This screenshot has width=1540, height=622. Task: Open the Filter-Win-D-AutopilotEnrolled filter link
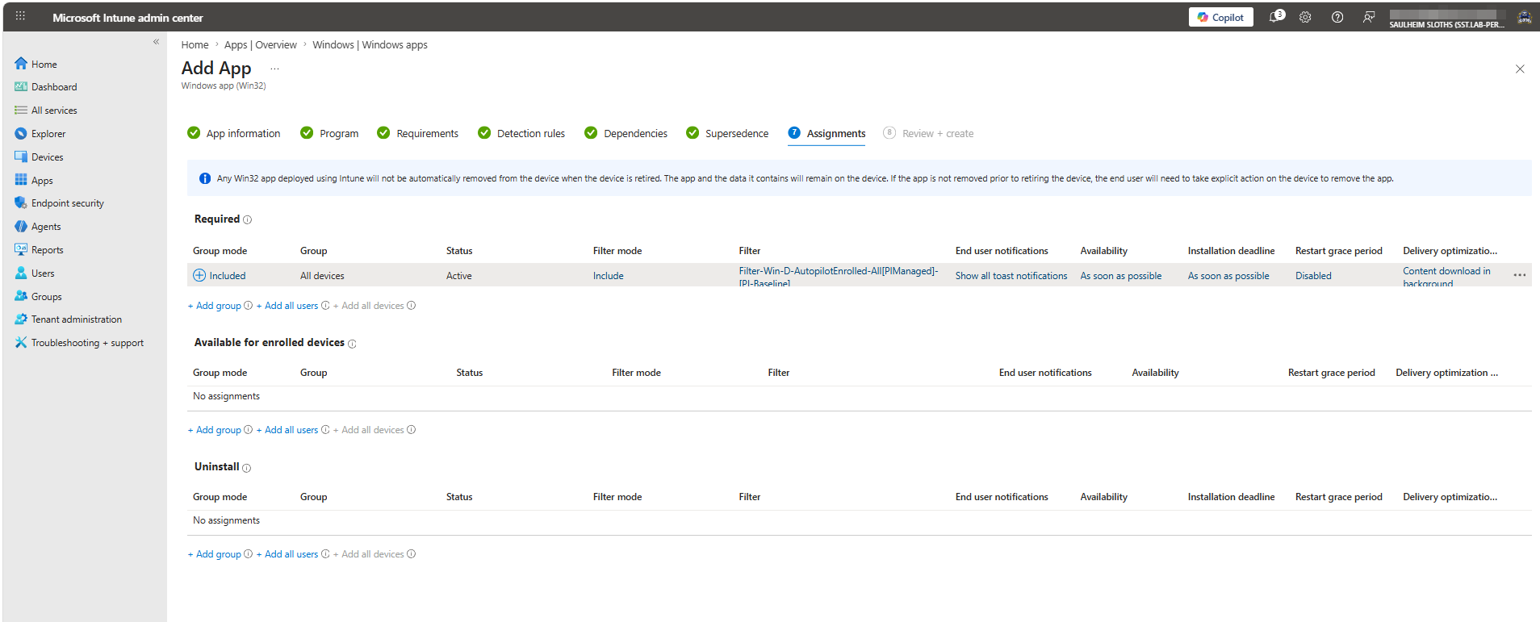click(839, 277)
